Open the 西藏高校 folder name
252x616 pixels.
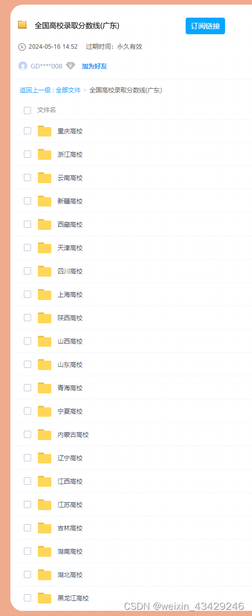click(71, 225)
